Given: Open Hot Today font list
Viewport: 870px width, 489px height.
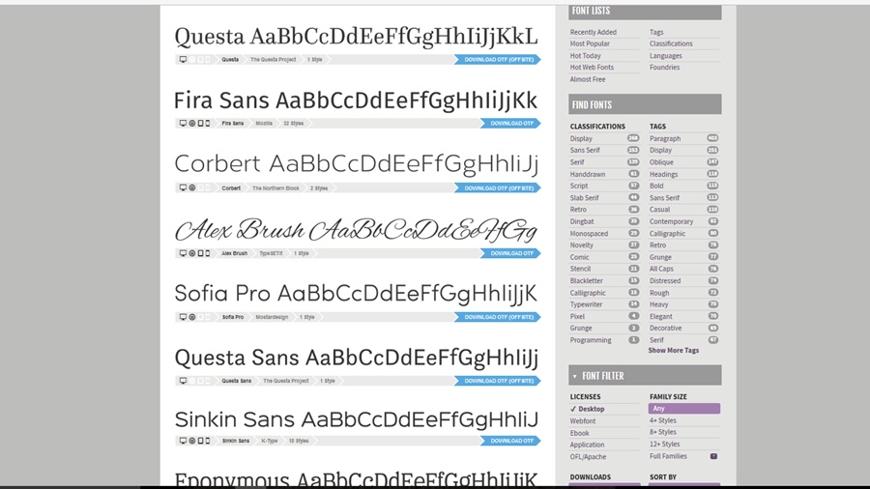Looking at the screenshot, I should tap(586, 56).
